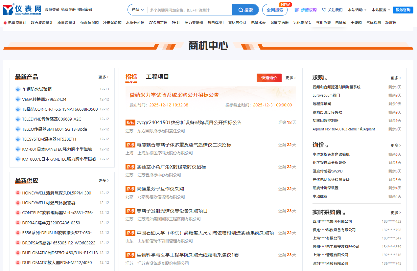
Task: Click the magnifier icon in 搜索 button
Action: 241,10
